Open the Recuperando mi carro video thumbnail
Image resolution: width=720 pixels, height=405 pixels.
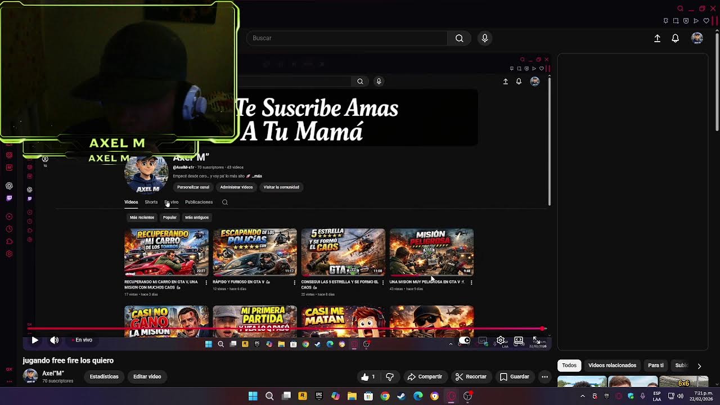coord(166,252)
